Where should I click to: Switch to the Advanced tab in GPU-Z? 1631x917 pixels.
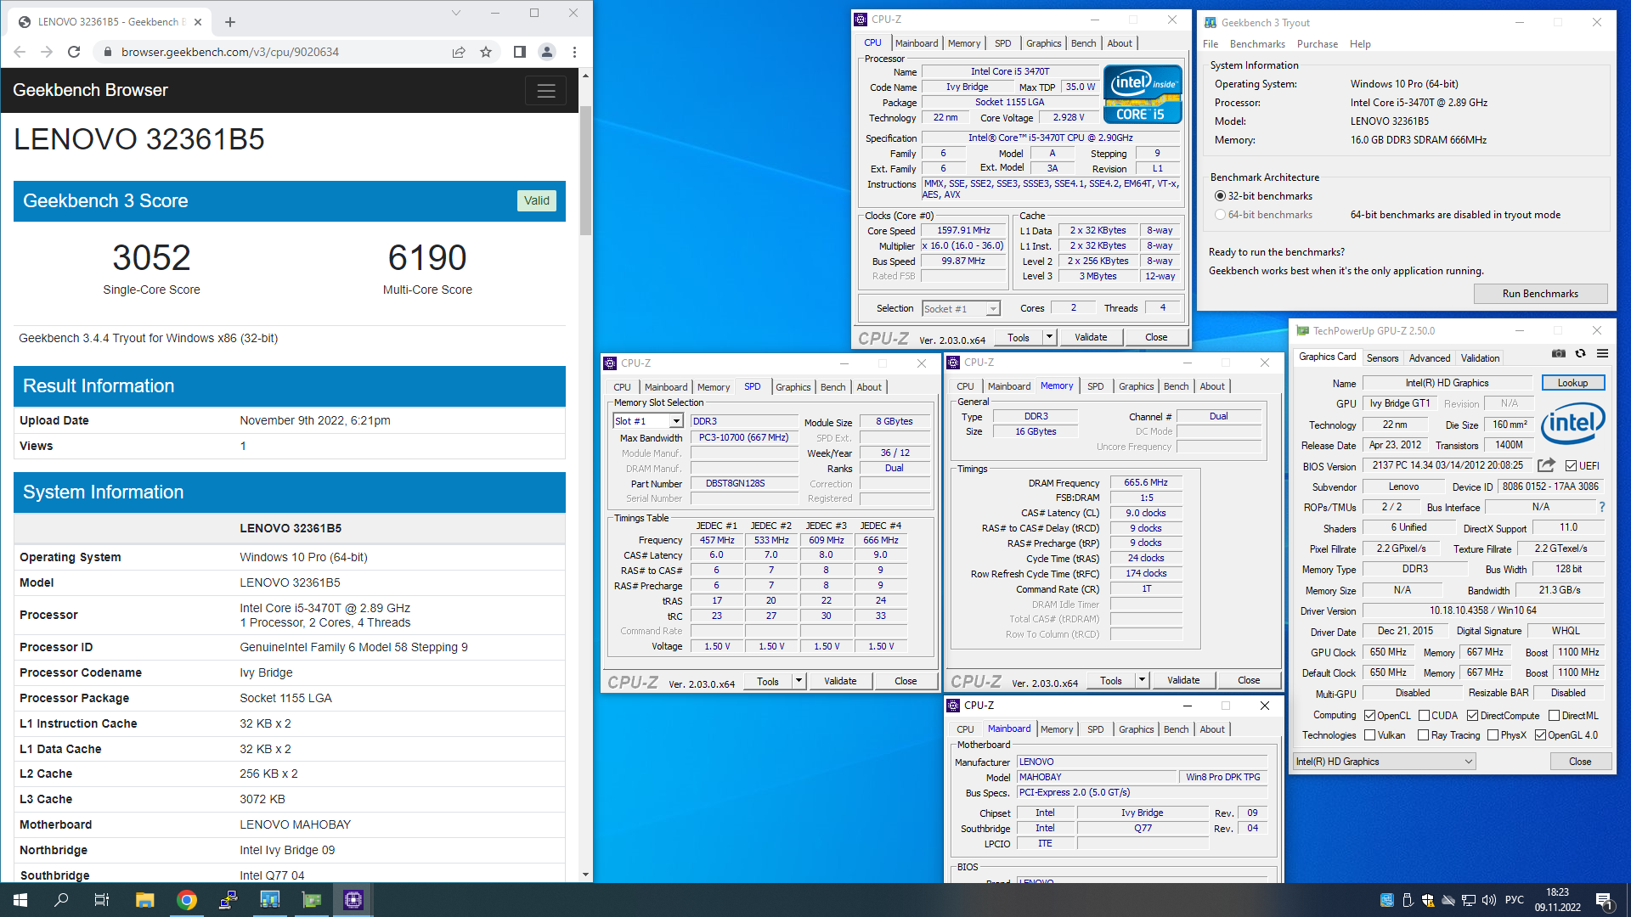[1430, 358]
